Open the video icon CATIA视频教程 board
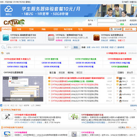The image size is (137, 137). [7, 134]
